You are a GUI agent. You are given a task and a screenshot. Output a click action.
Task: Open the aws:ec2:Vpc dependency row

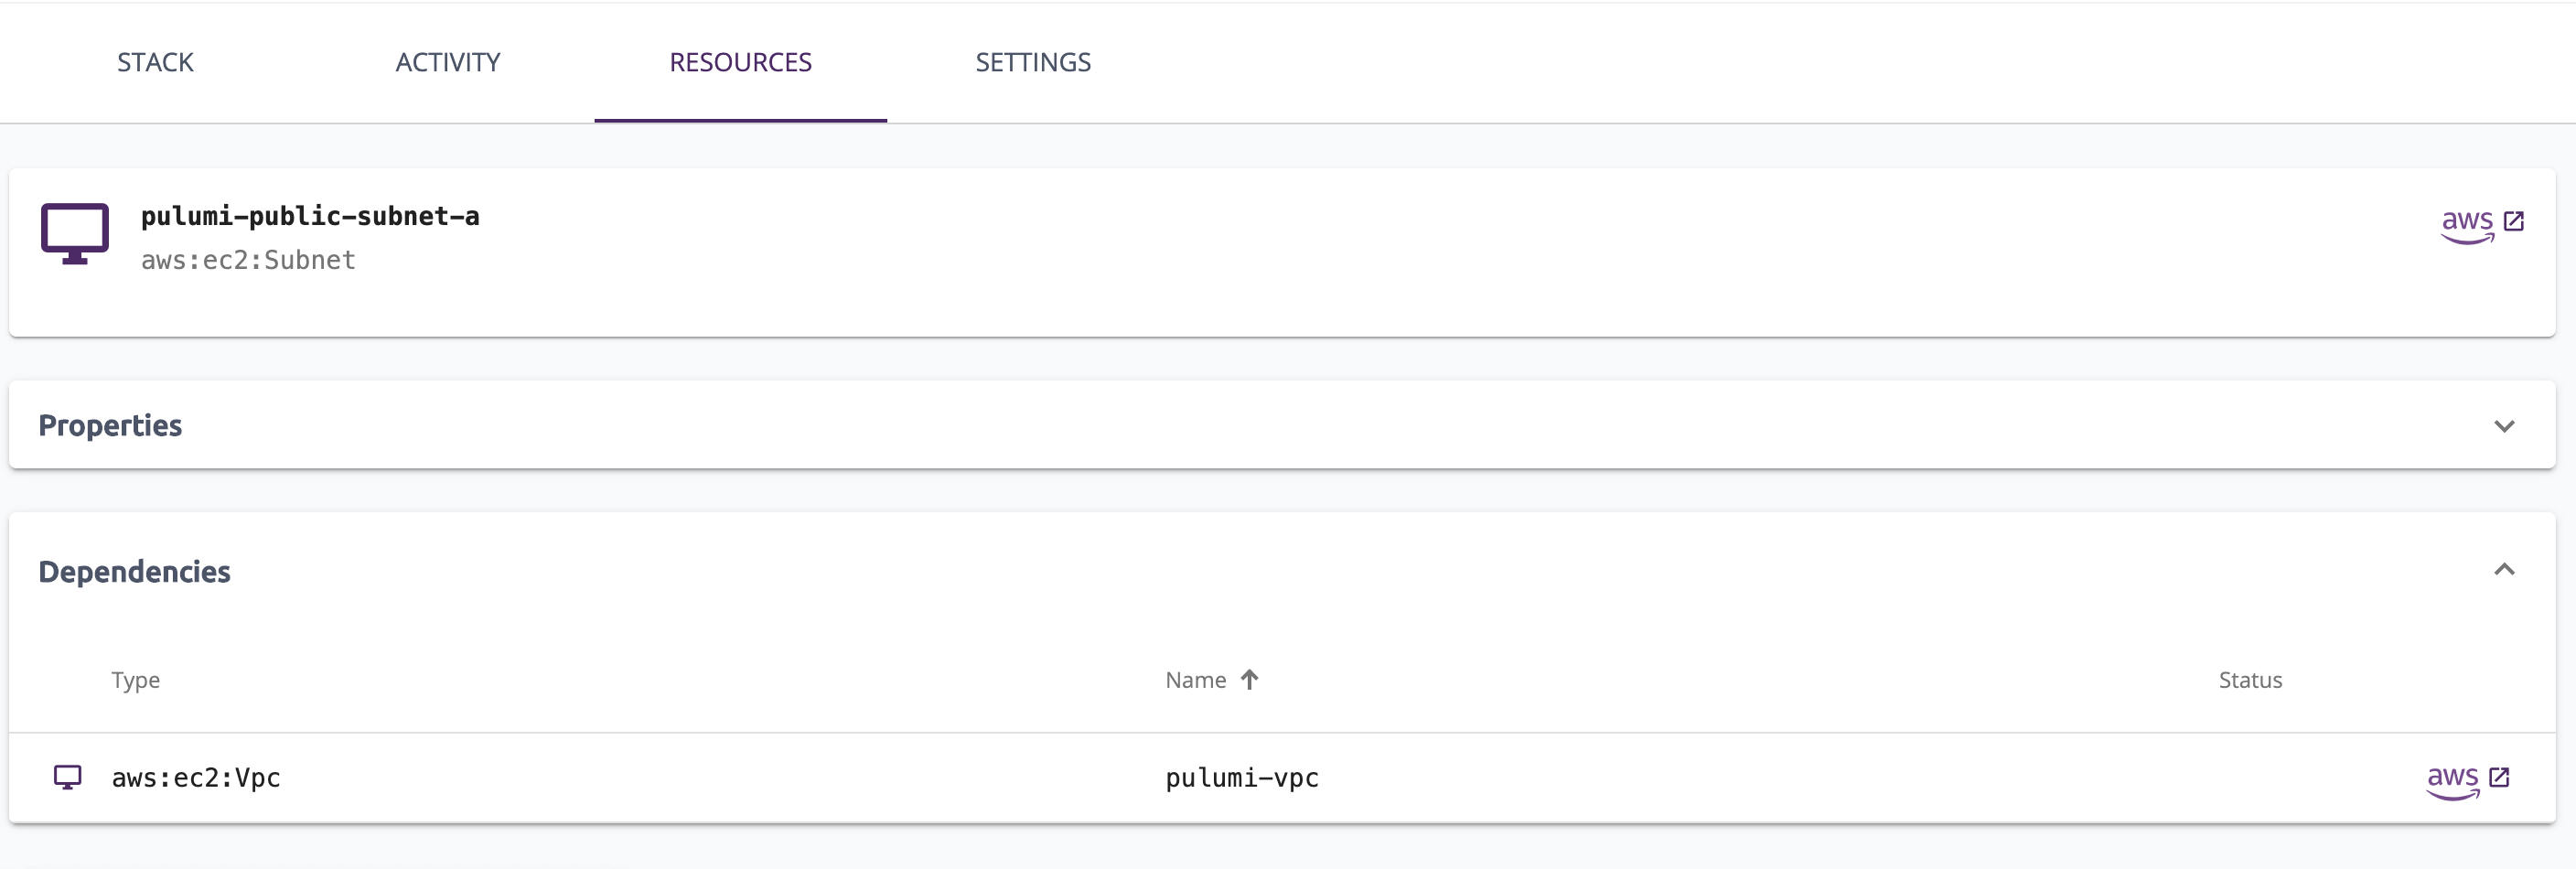(x=1282, y=778)
